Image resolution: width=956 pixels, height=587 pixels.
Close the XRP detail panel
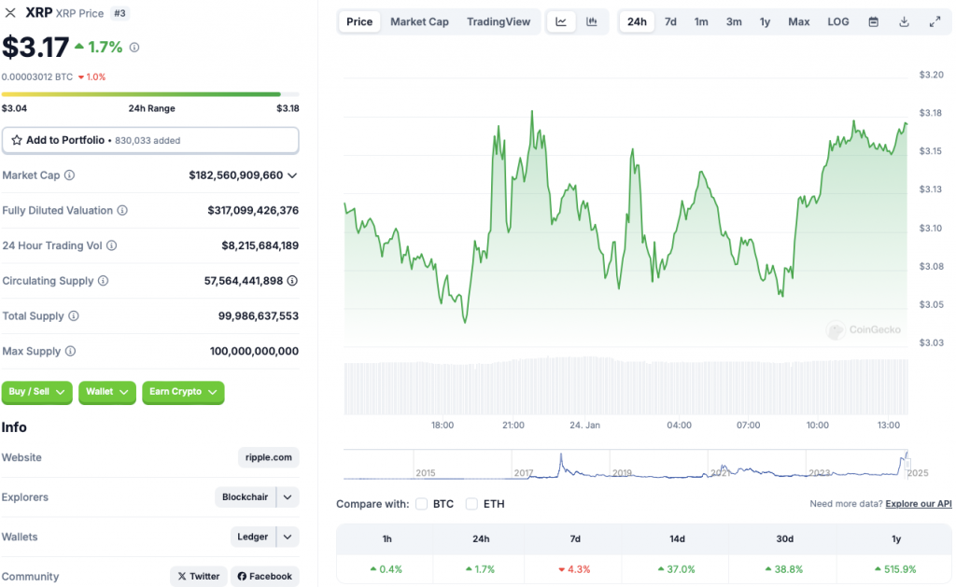pos(10,13)
